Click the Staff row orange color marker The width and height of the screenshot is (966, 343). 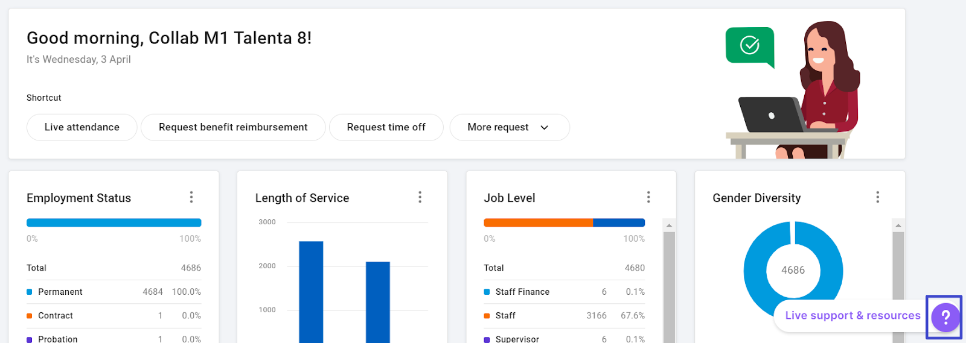487,316
